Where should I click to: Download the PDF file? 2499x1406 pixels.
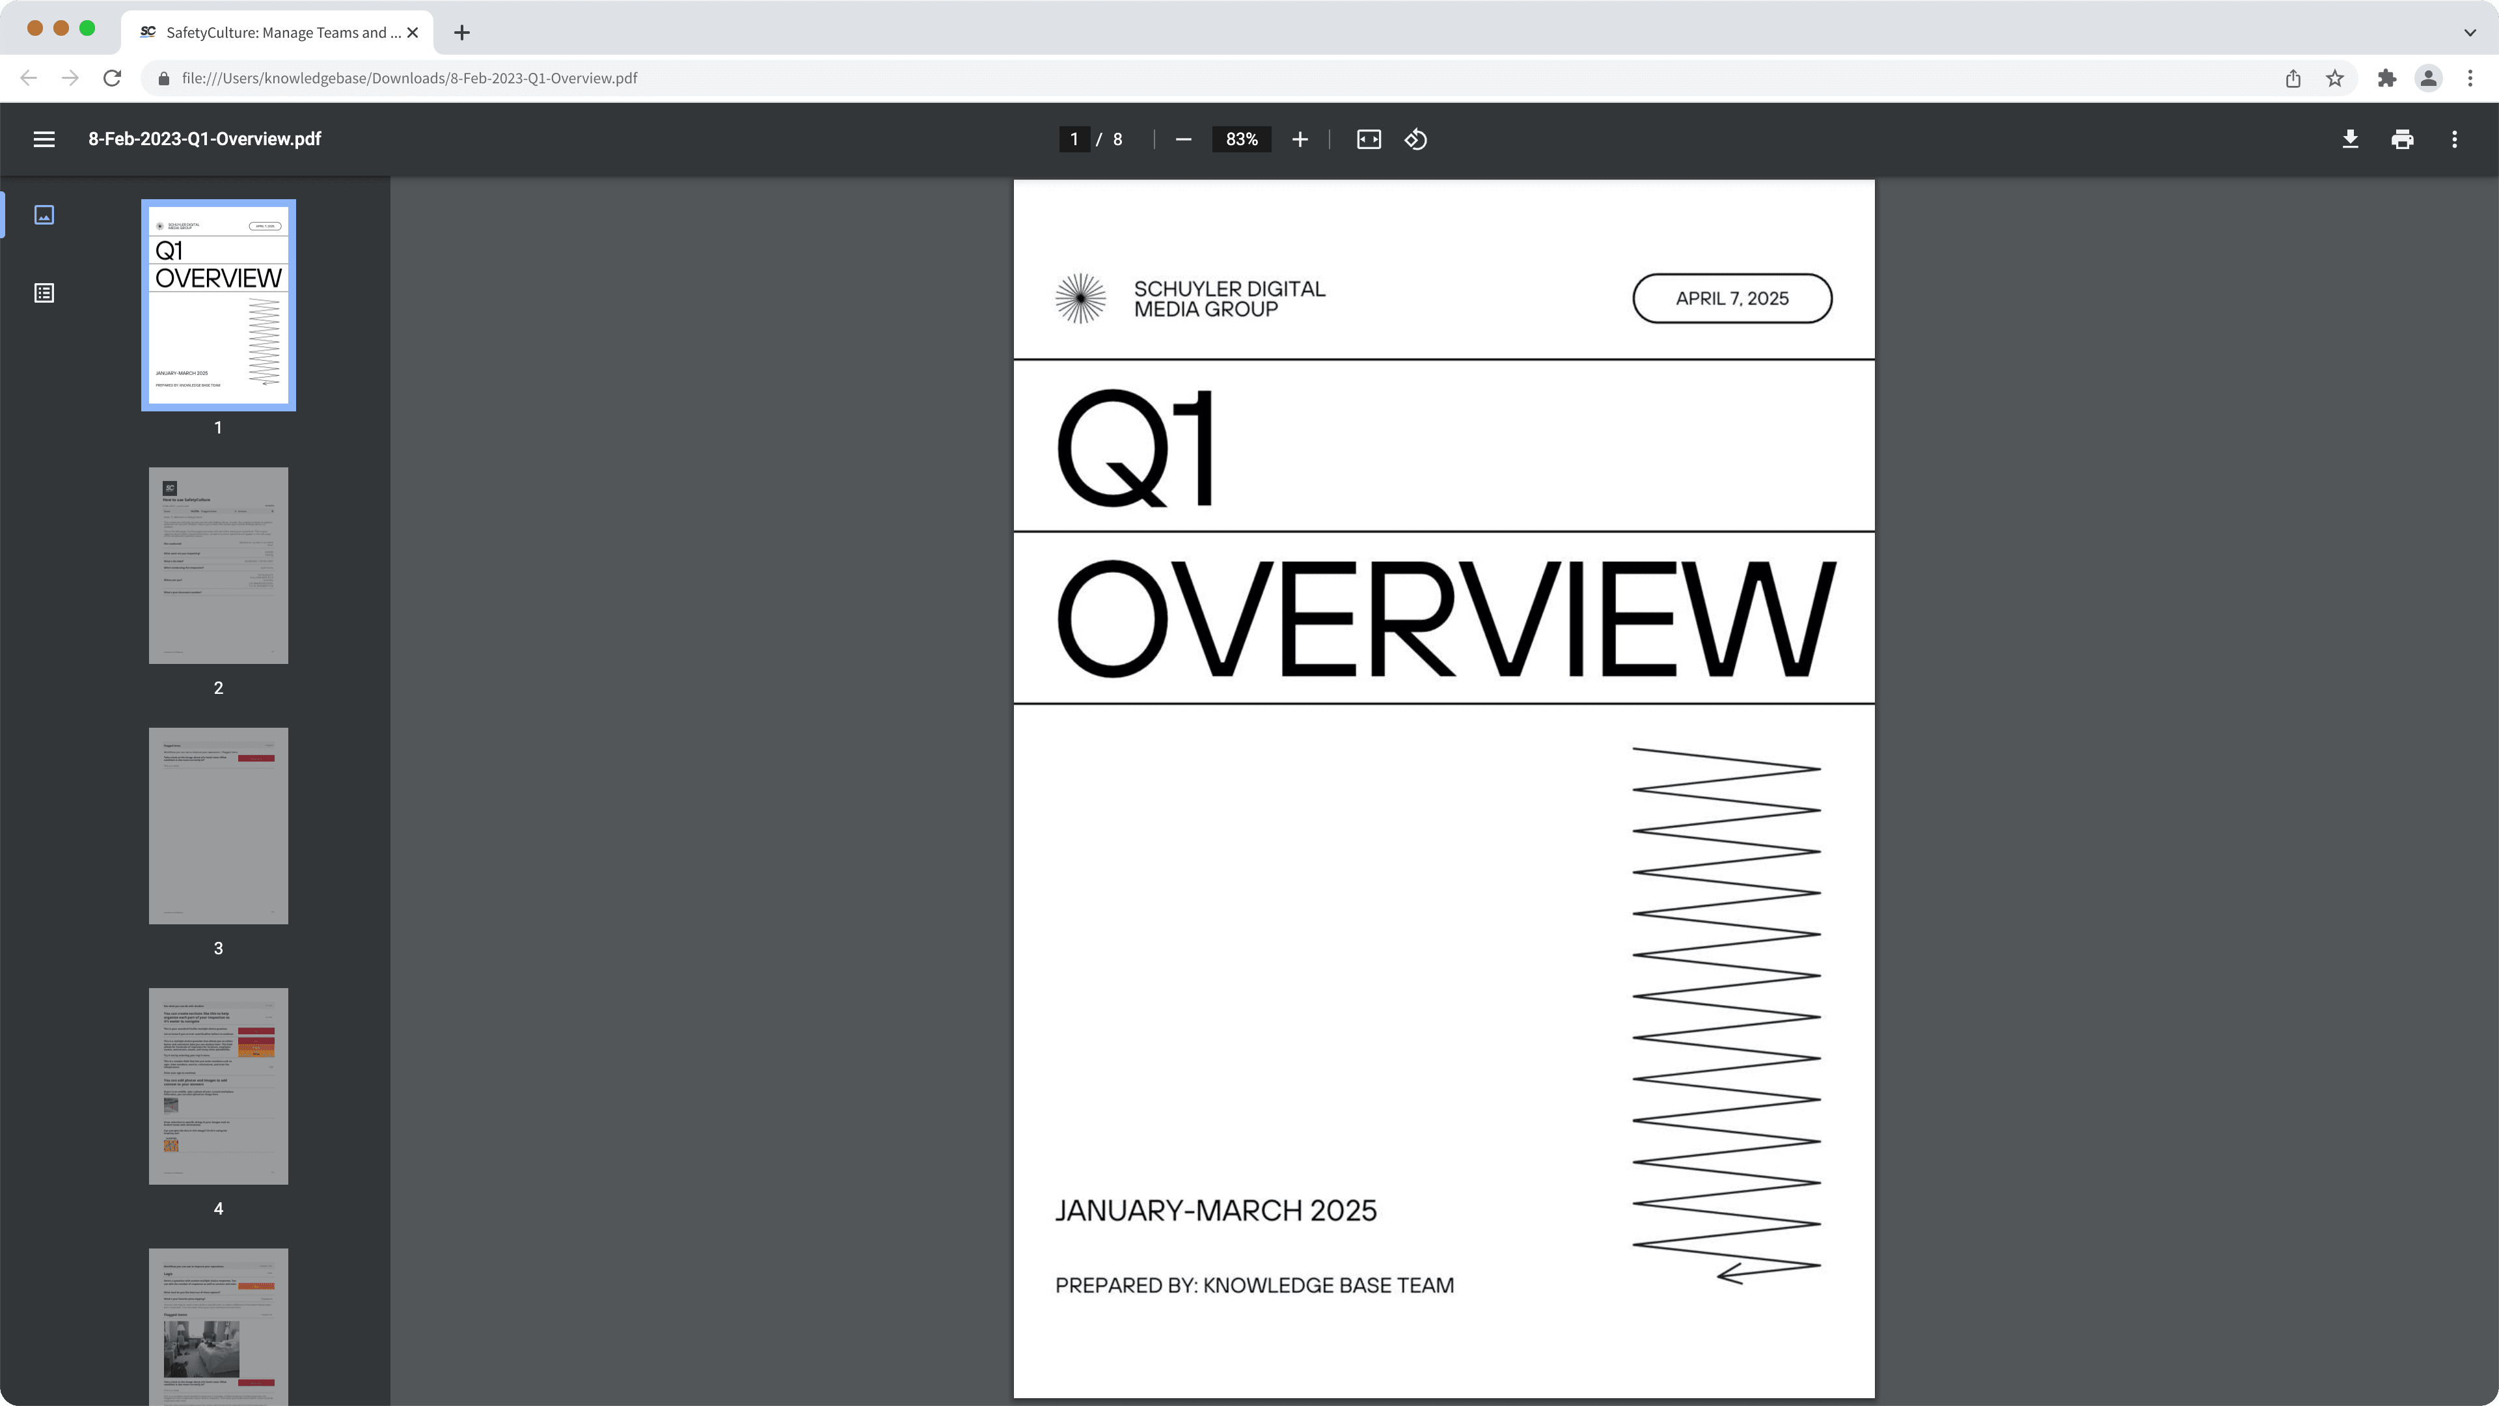click(2349, 140)
